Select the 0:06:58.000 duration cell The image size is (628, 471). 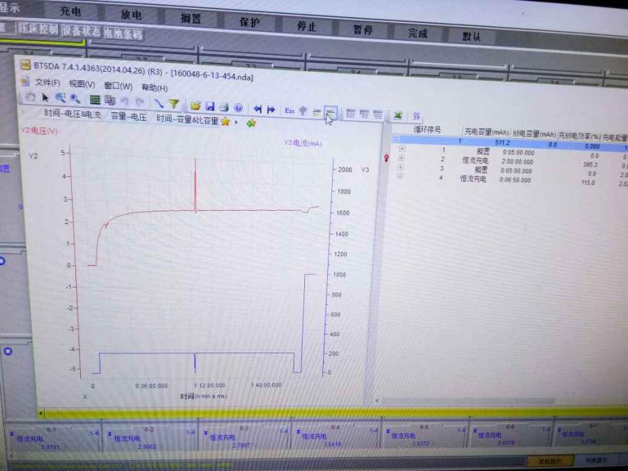[515, 180]
